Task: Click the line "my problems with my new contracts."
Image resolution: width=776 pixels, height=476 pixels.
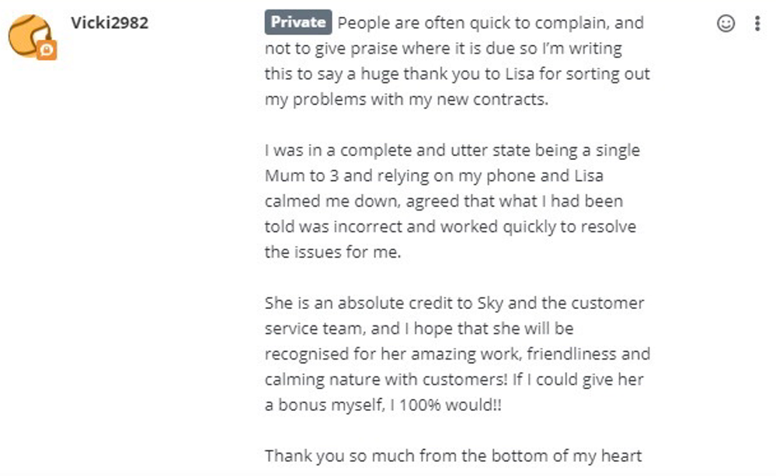Action: click(406, 99)
